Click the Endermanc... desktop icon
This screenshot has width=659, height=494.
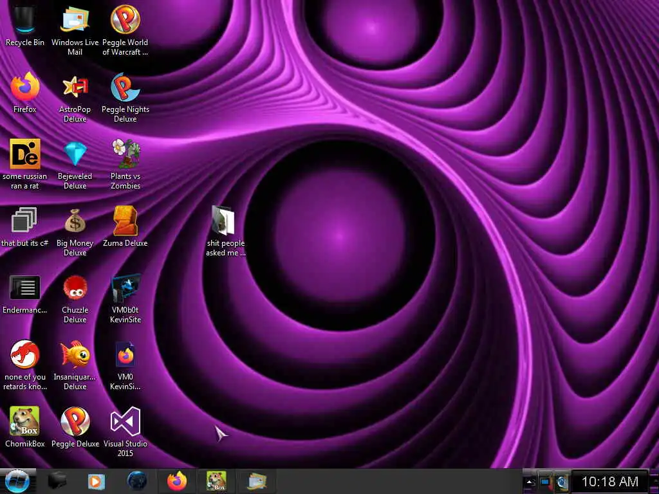tap(25, 294)
